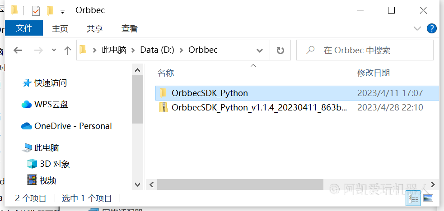This screenshot has width=444, height=211.
Task: Select 此电脑 in the navigation pane
Action: point(47,147)
